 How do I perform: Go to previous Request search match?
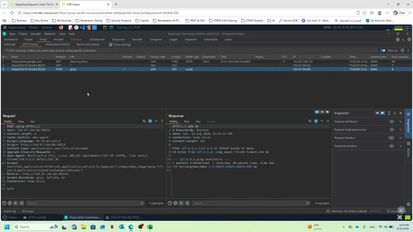[15, 203]
